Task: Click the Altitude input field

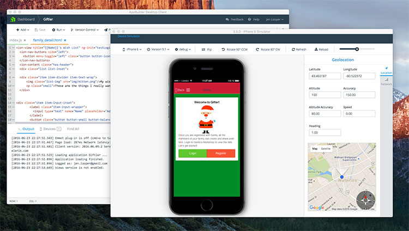Action: [325, 95]
